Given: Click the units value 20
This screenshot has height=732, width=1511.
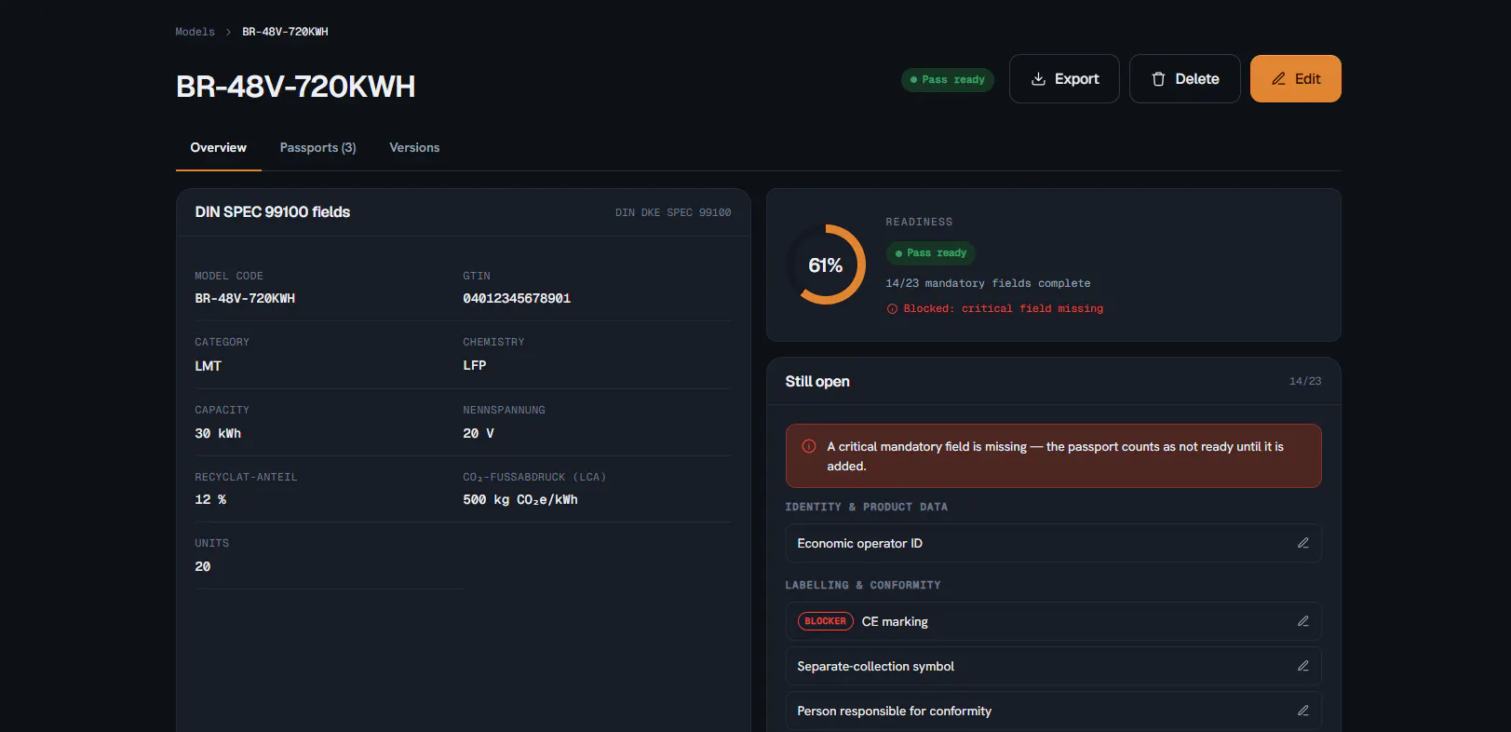Looking at the screenshot, I should point(203,567).
